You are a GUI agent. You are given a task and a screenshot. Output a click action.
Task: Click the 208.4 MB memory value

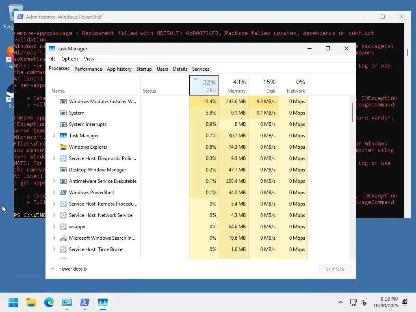236,181
